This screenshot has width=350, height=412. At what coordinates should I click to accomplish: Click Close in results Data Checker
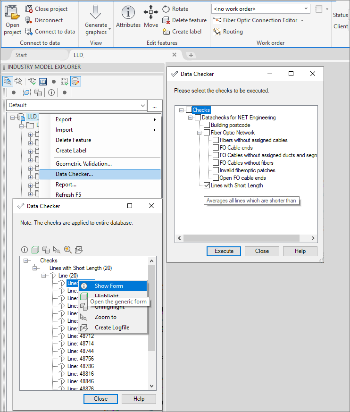point(100,399)
